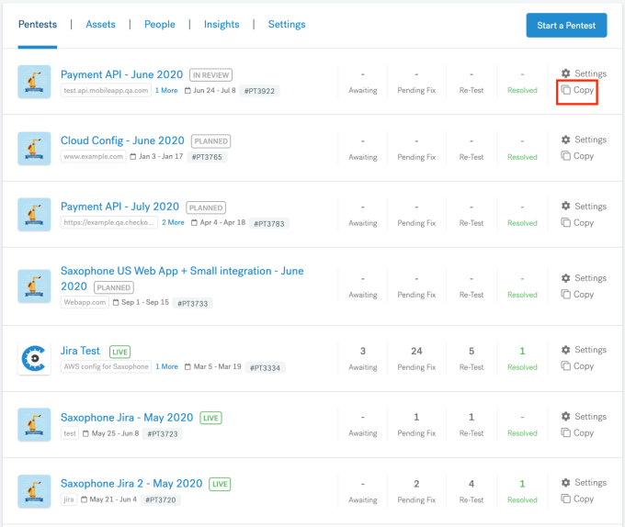Click gear icon for Payment API - June 2020

click(565, 73)
